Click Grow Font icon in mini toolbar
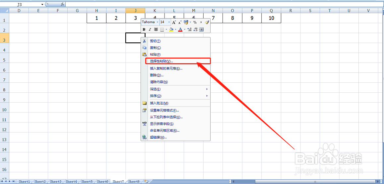Screen dimensions: 384x184 click(174, 22)
